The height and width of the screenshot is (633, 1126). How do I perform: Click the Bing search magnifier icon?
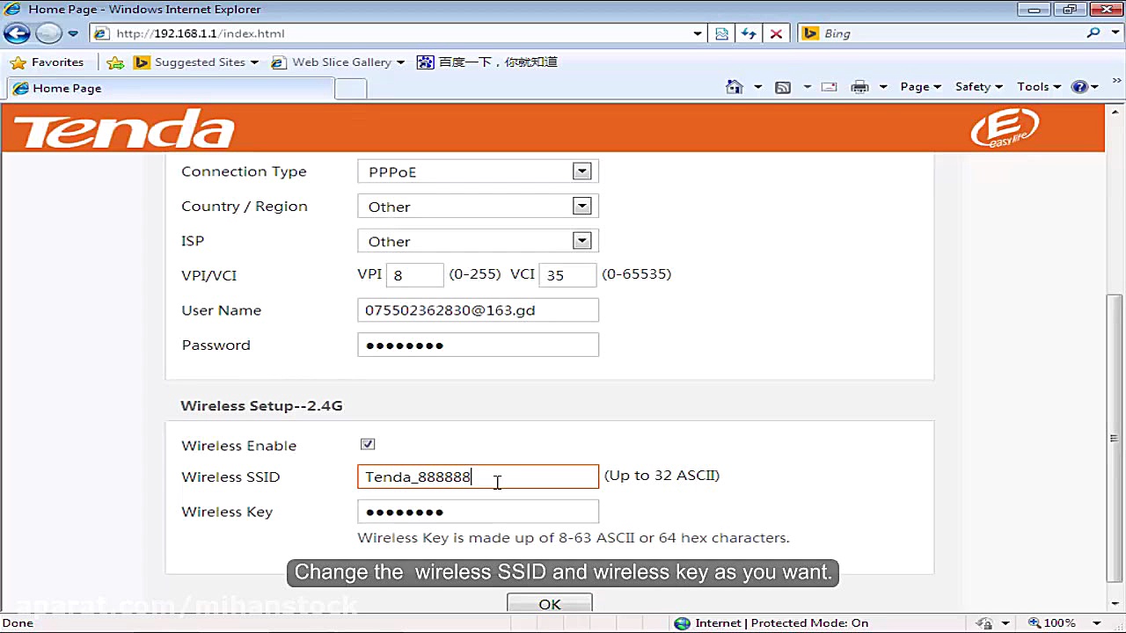1093,33
